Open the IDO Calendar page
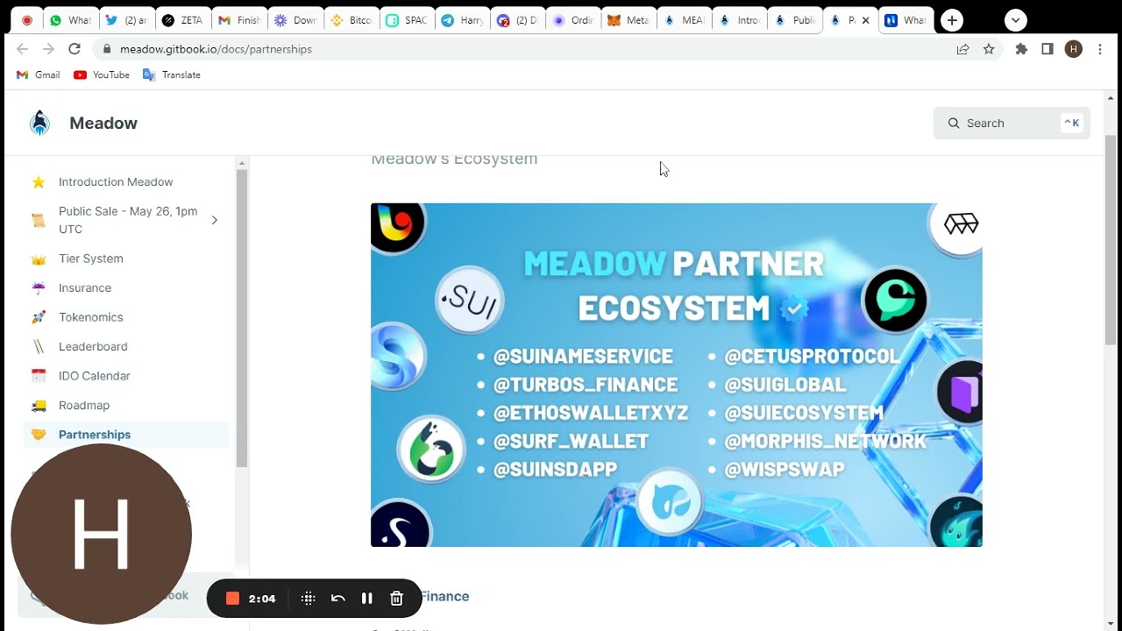The height and width of the screenshot is (631, 1122). pyautogui.click(x=95, y=376)
